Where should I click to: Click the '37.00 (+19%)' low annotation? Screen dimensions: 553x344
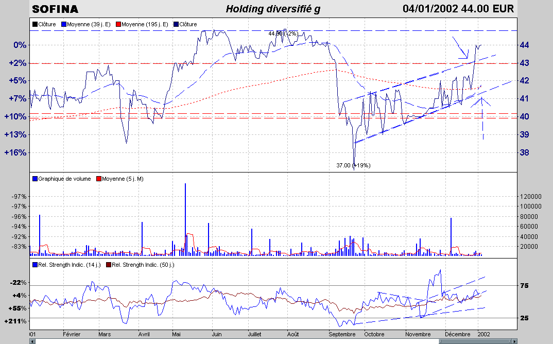[x=353, y=165]
